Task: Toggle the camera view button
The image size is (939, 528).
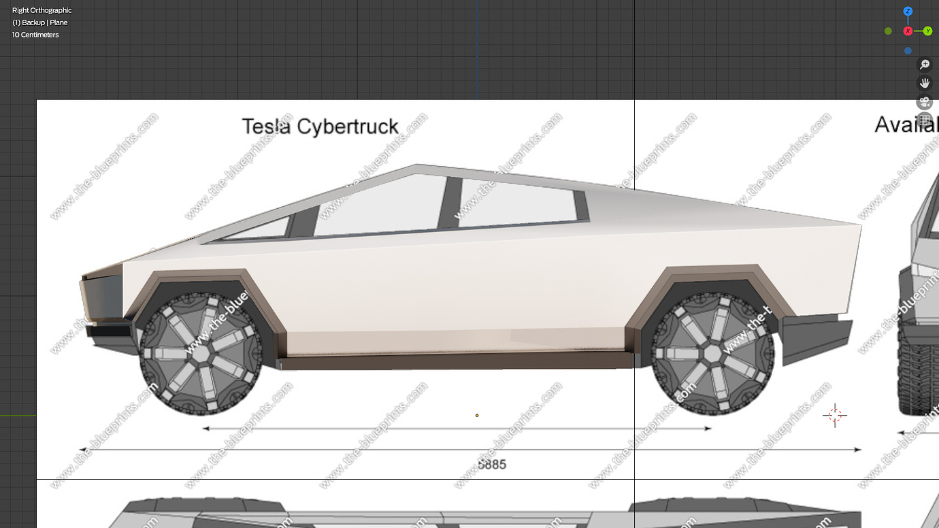Action: (925, 102)
